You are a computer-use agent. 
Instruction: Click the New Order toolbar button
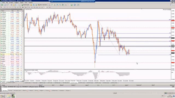click(25, 5)
